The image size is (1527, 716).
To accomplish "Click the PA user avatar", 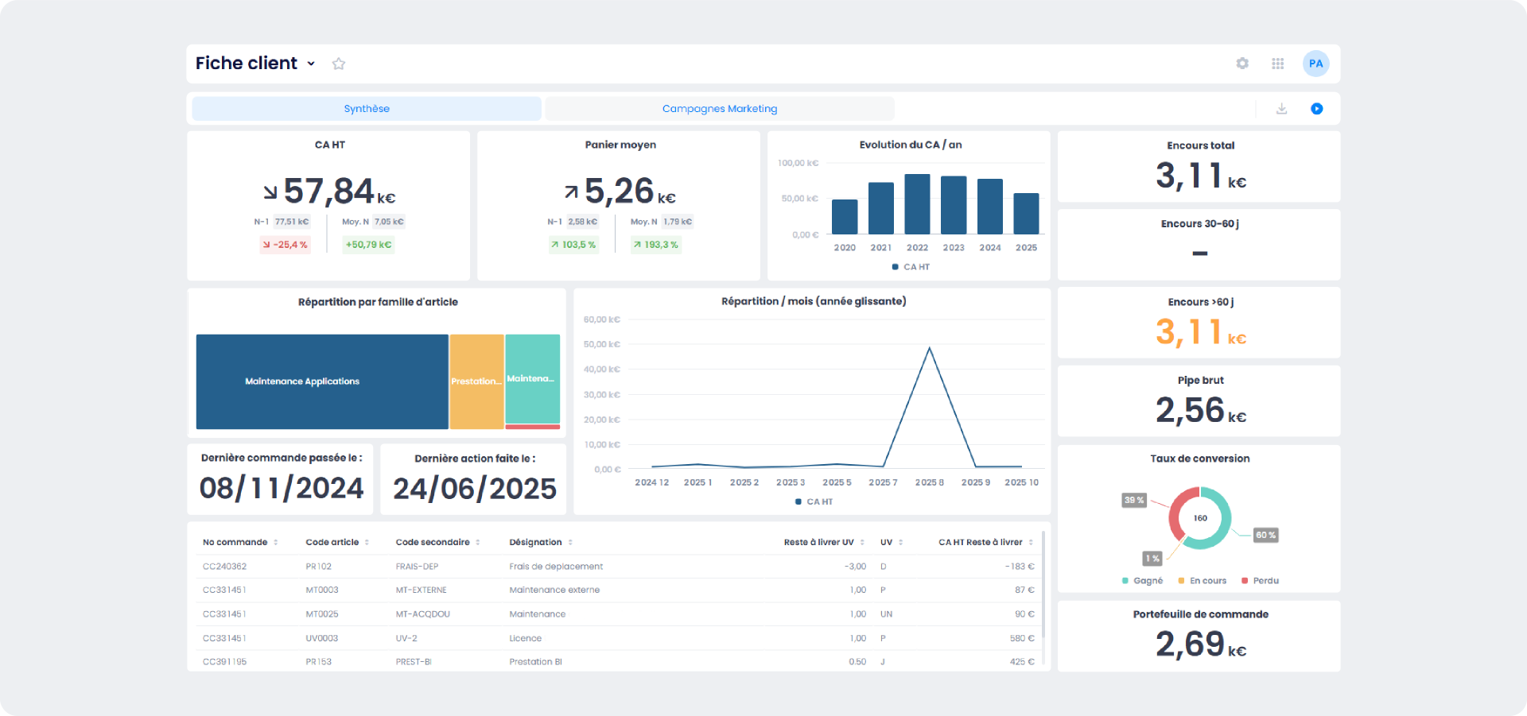I will (x=1315, y=64).
